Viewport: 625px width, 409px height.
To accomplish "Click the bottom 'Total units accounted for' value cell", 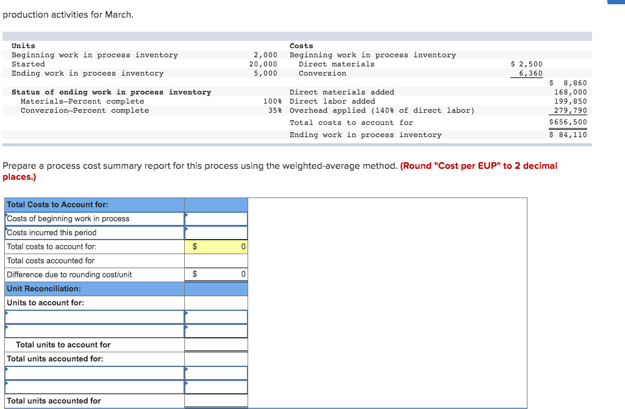I will click(x=216, y=400).
